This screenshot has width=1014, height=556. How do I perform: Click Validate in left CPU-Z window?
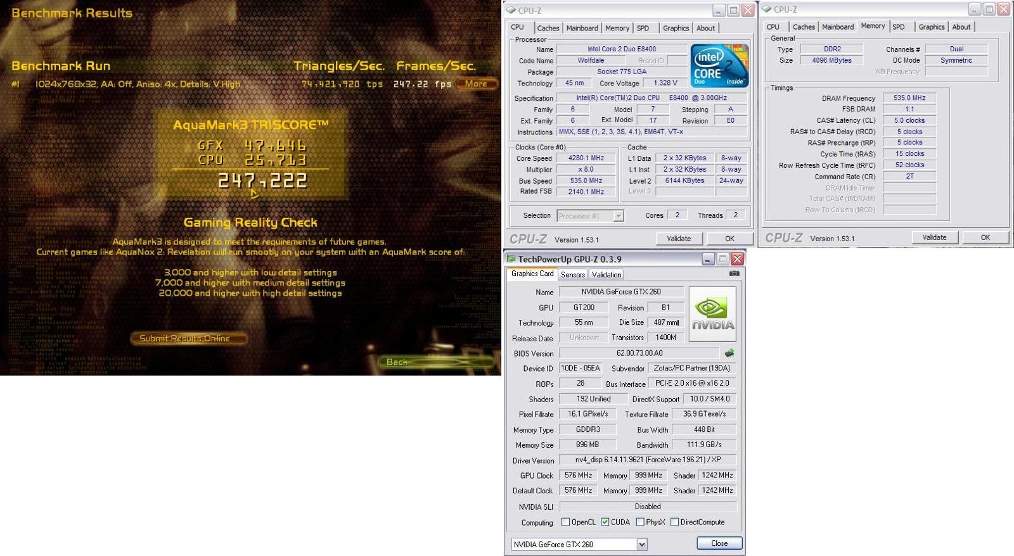point(679,239)
